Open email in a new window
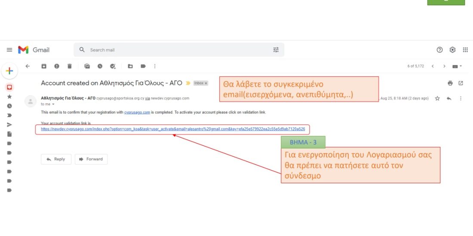The width and height of the screenshot is (473, 236). 461,83
